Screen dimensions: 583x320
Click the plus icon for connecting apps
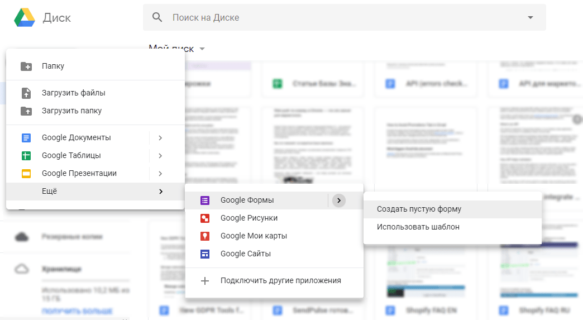(x=205, y=280)
